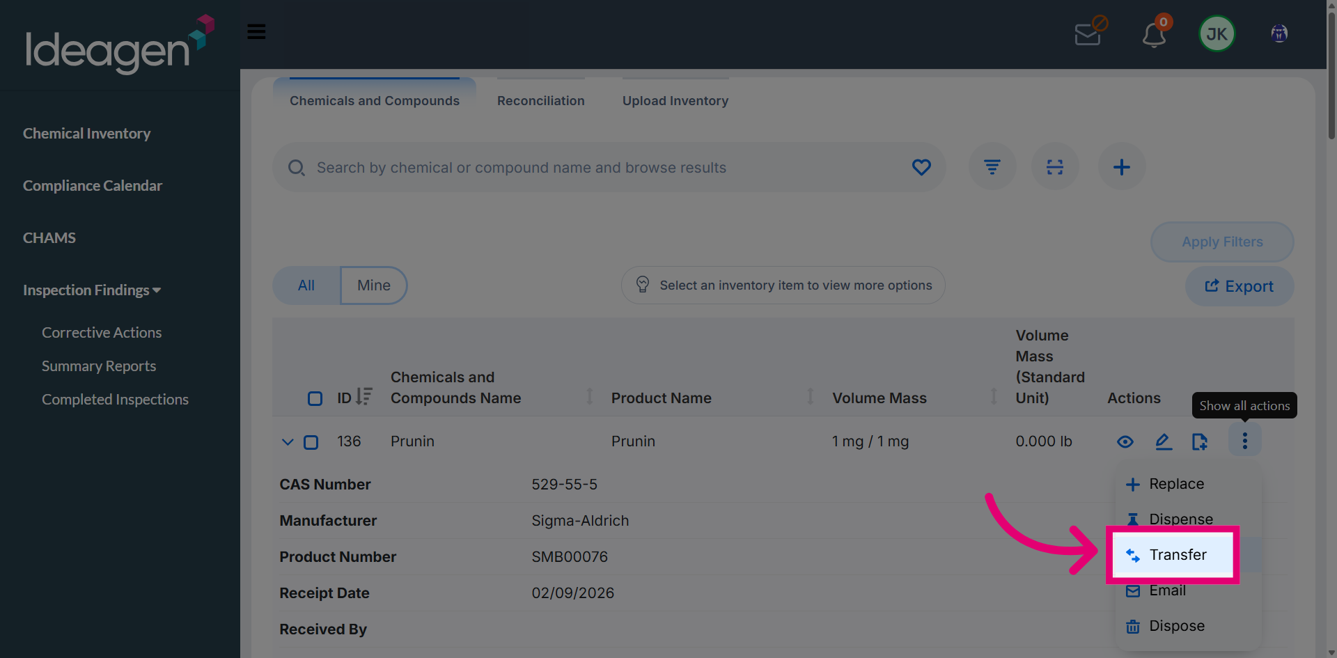The width and height of the screenshot is (1337, 658).
Task: Click the accessibility icon in header
Action: (1279, 33)
